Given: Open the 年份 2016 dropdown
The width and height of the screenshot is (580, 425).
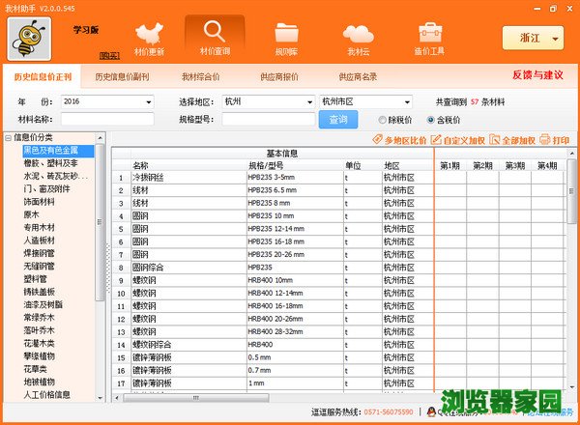Looking at the screenshot, I should coord(151,100).
